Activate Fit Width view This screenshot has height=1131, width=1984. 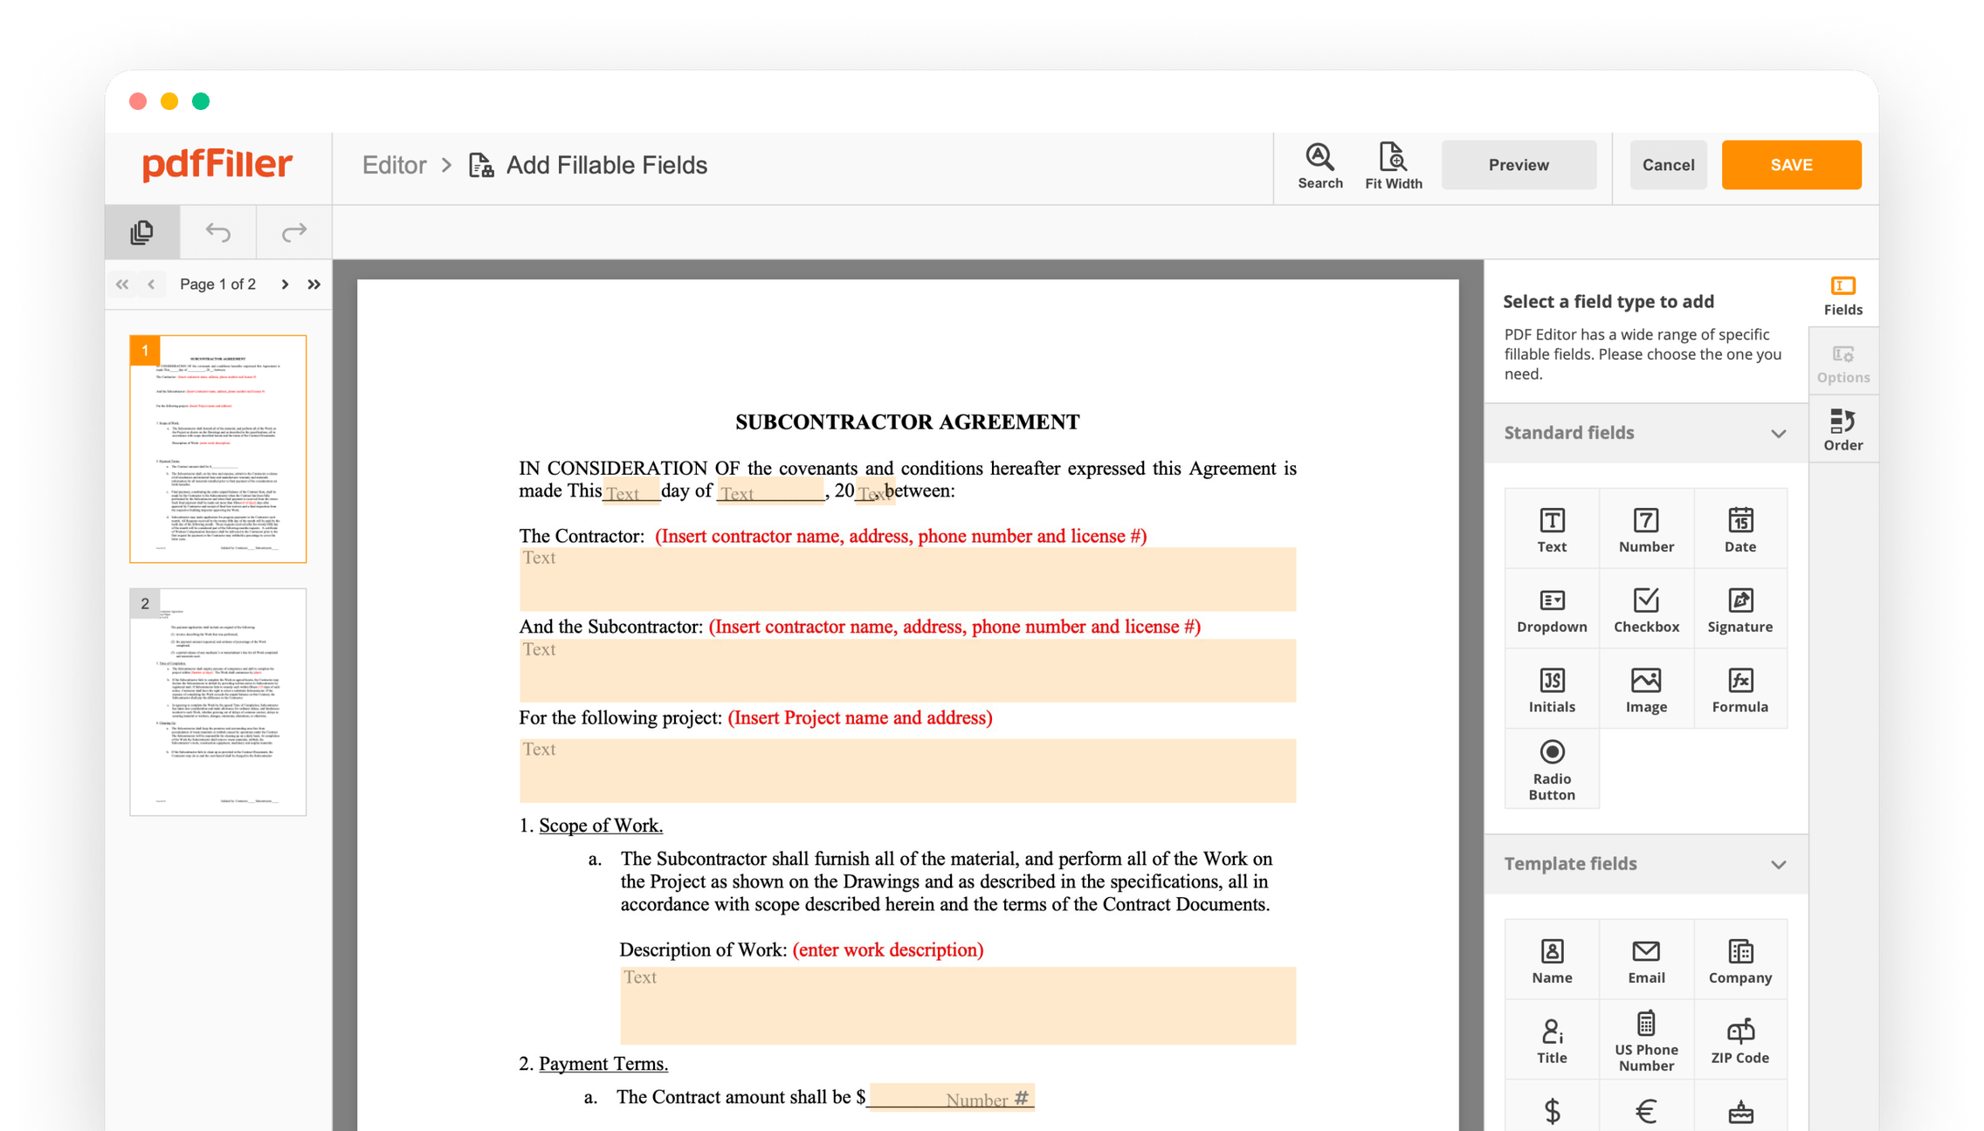(1394, 165)
